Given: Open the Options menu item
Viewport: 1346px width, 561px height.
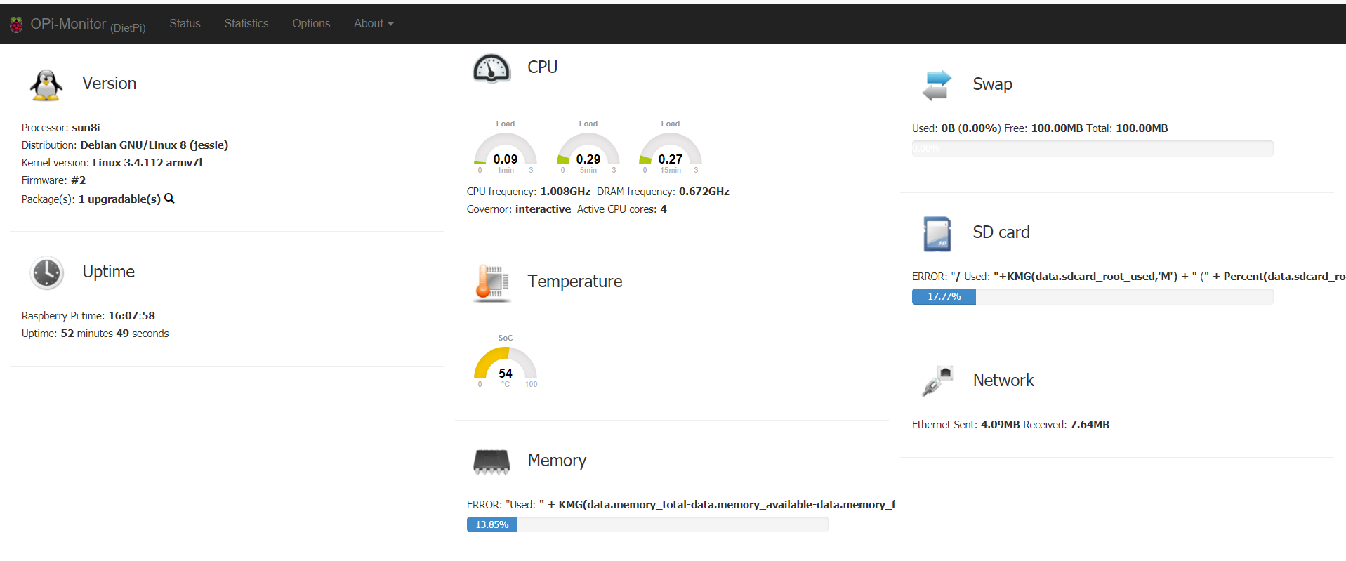Looking at the screenshot, I should click(311, 24).
